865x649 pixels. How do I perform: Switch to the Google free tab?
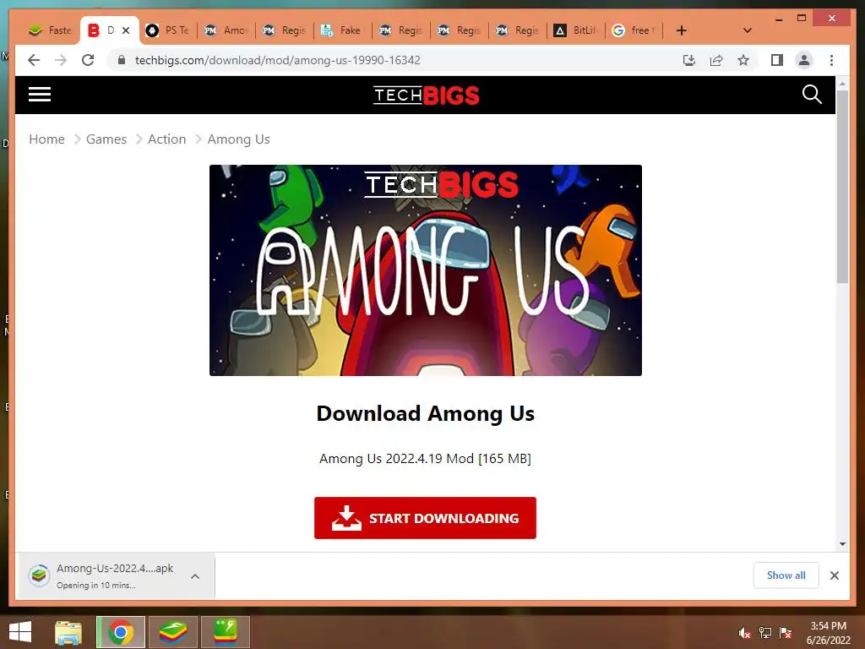(x=634, y=30)
